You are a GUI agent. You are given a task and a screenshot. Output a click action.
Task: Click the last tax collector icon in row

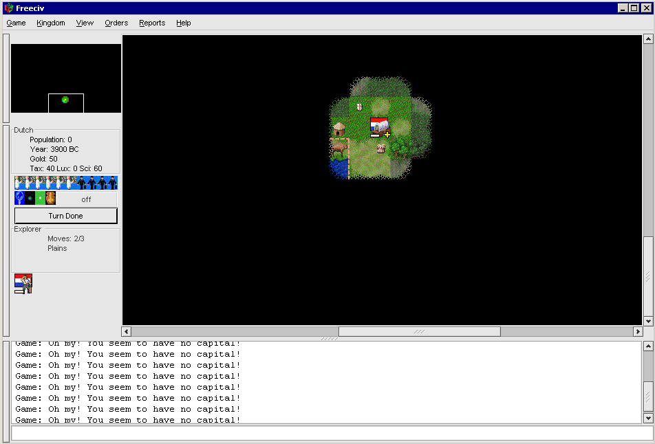pos(112,183)
